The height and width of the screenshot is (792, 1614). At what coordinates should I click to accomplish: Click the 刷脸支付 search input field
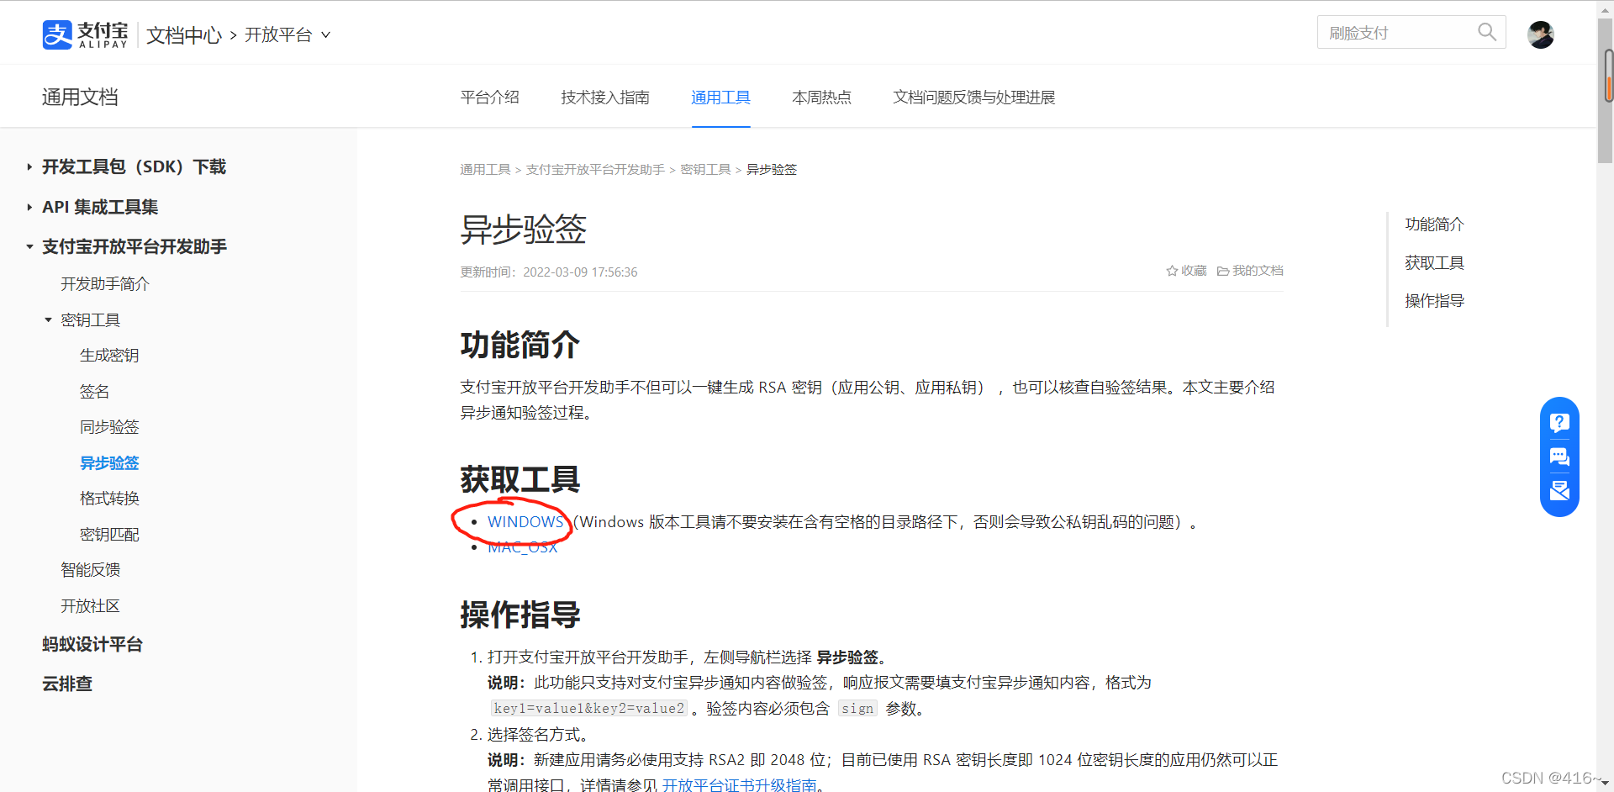[1395, 33]
